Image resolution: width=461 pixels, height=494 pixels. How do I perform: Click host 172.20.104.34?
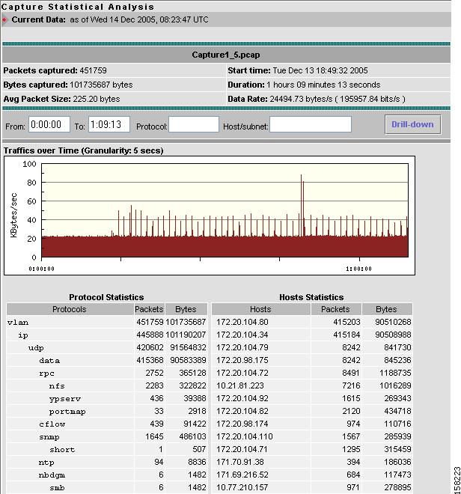coord(242,335)
